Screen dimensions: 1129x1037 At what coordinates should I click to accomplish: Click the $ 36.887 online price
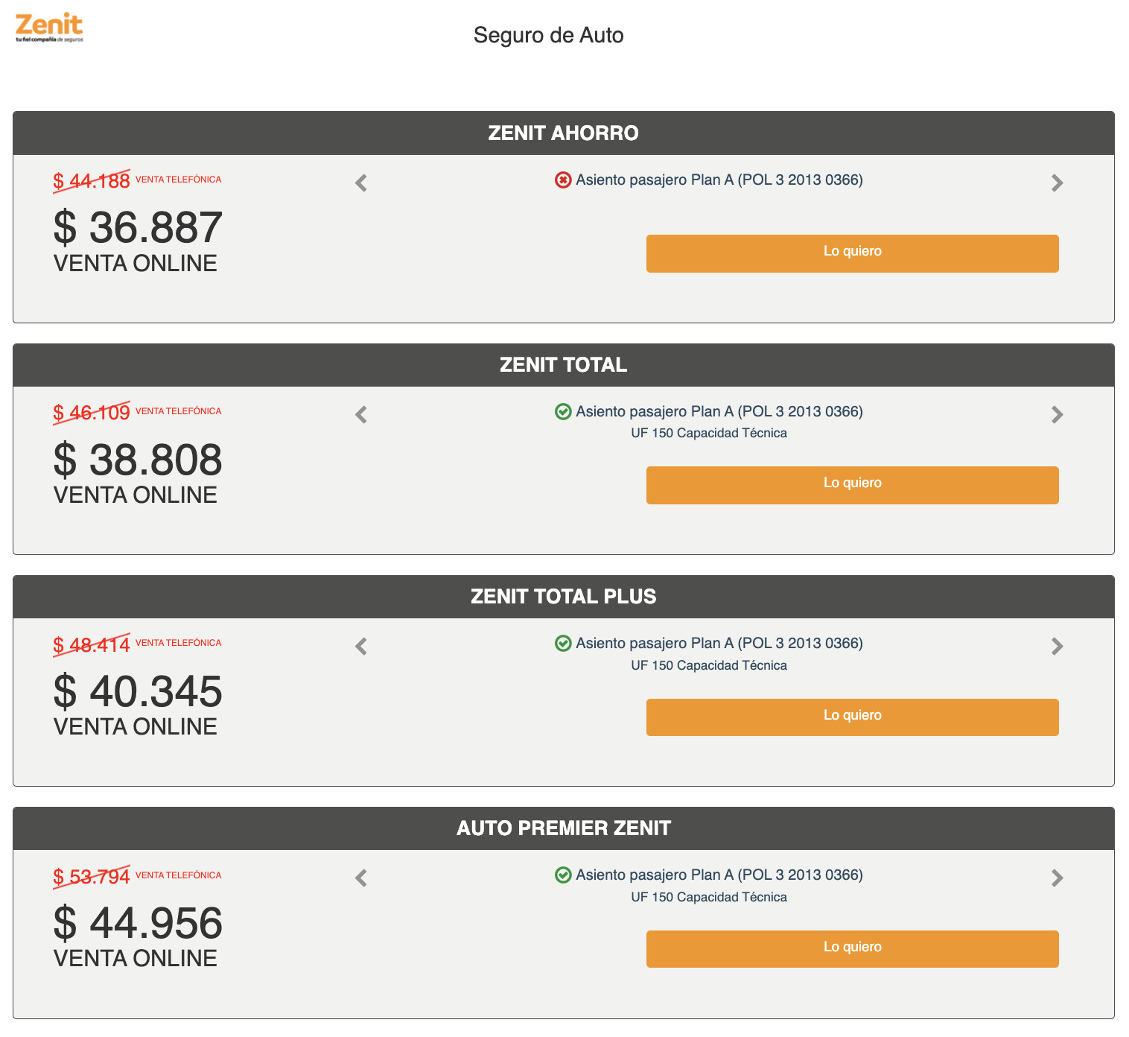point(138,228)
